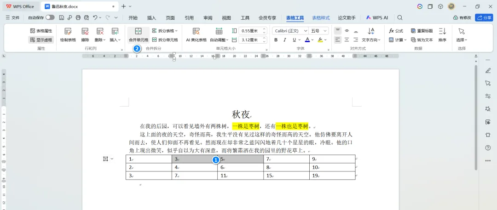497x210 pixels.
Task: Switch to the 页面 (Page) tab
Action: [x=170, y=18]
